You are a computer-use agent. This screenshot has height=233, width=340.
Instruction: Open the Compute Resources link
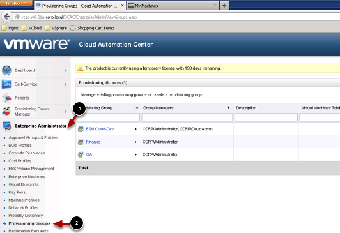(27, 153)
